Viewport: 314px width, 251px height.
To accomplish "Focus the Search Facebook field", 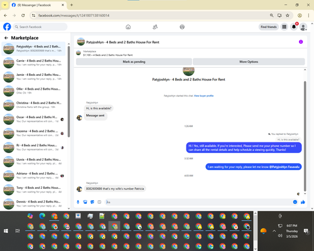I will pos(40,27).
